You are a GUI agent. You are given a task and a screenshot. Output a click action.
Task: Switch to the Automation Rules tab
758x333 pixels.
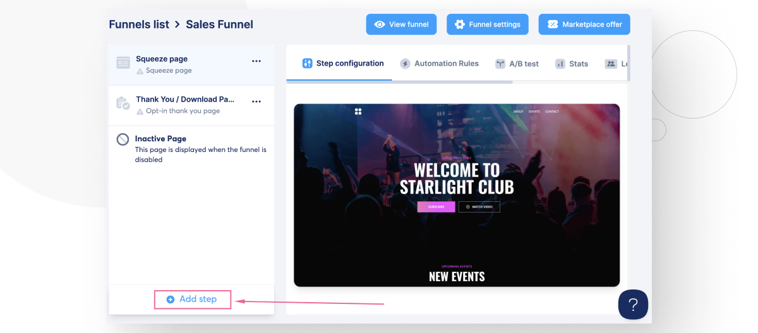(440, 64)
